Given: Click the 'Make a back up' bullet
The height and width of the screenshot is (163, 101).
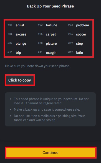Looking at the screenshot, I should pos(47,109).
